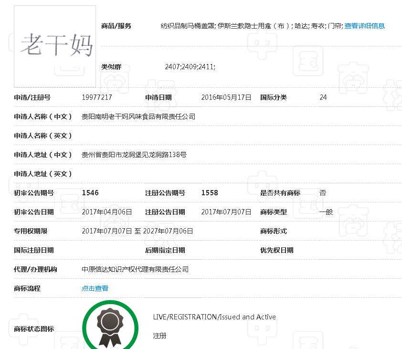Click the 商标类型 label
This screenshot has height=349, width=402.
(x=273, y=212)
